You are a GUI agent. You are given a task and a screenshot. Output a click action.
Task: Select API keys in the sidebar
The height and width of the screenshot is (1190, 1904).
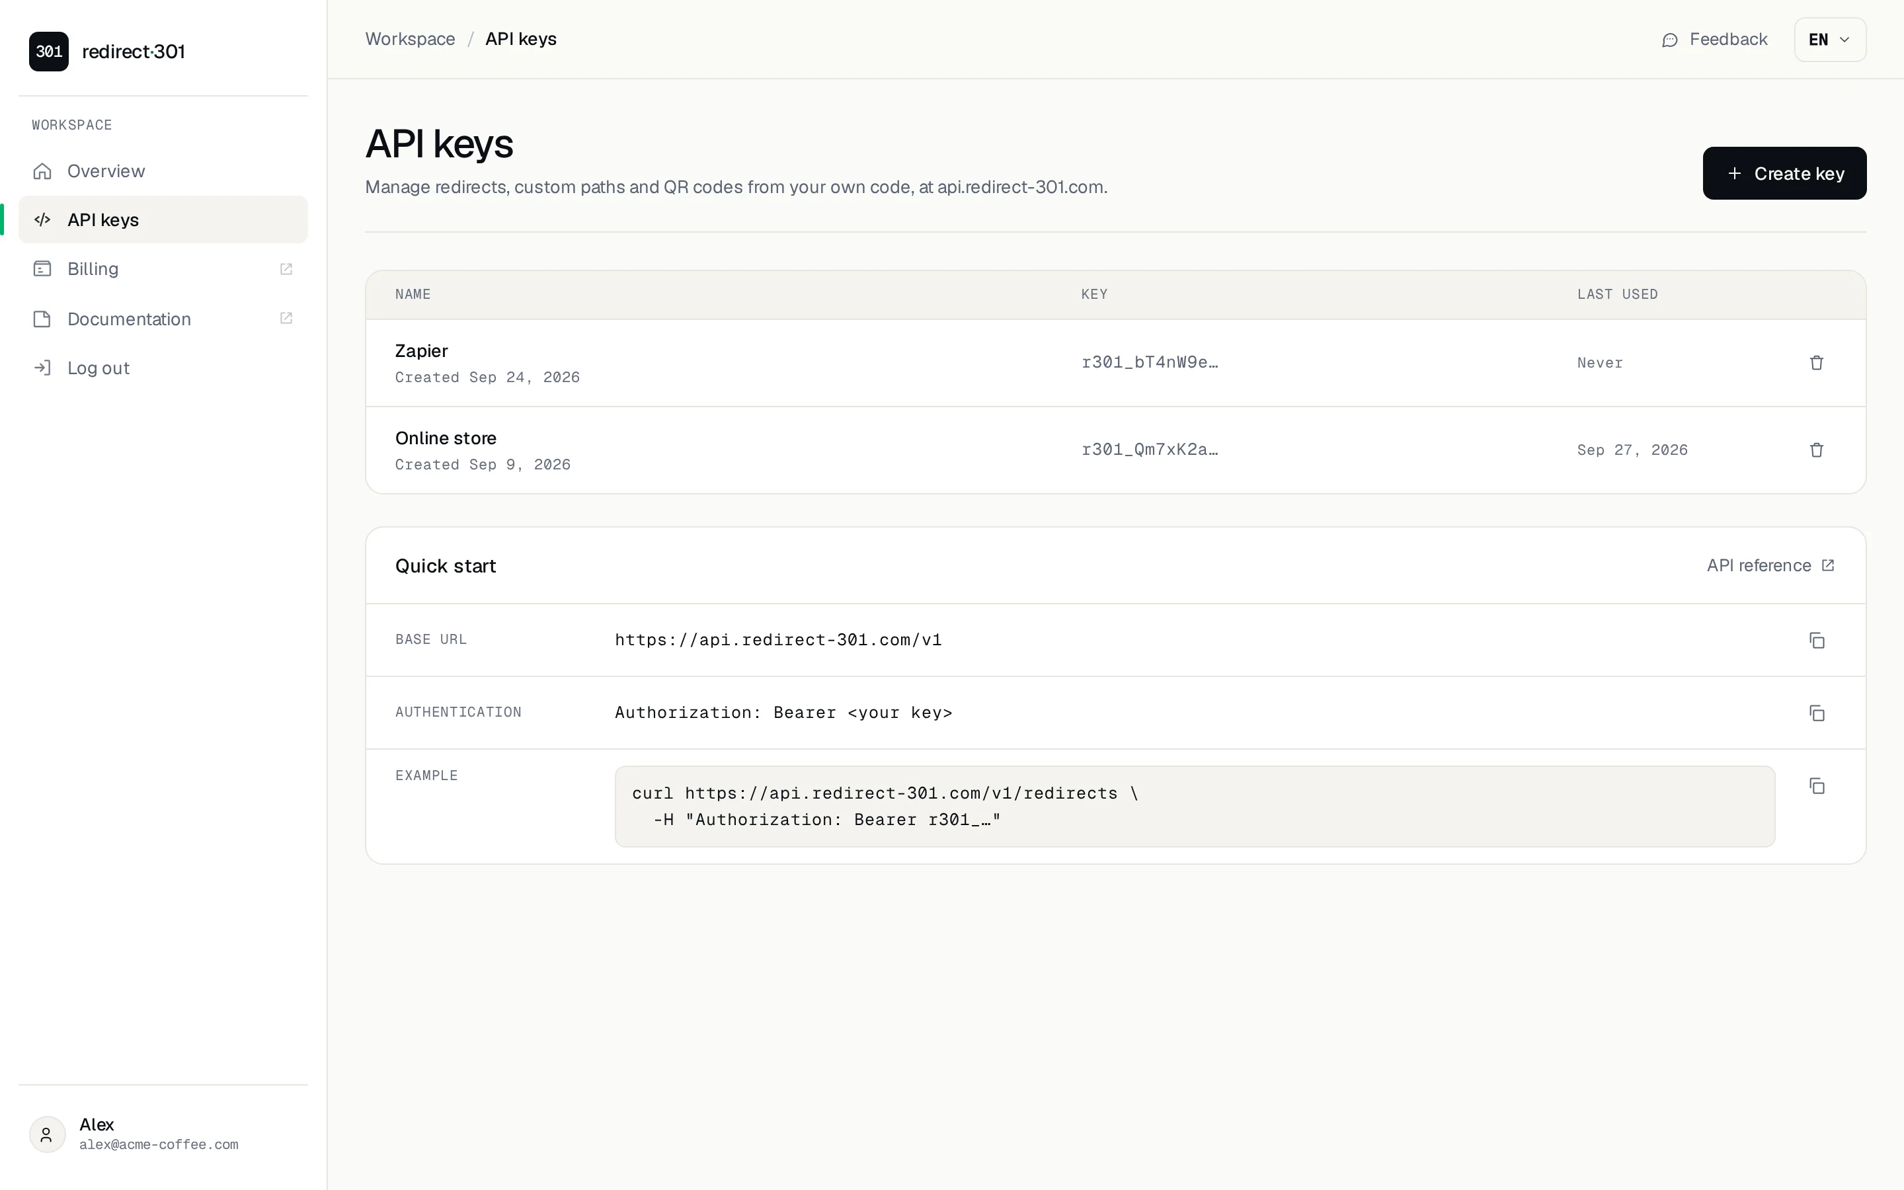[x=163, y=219]
